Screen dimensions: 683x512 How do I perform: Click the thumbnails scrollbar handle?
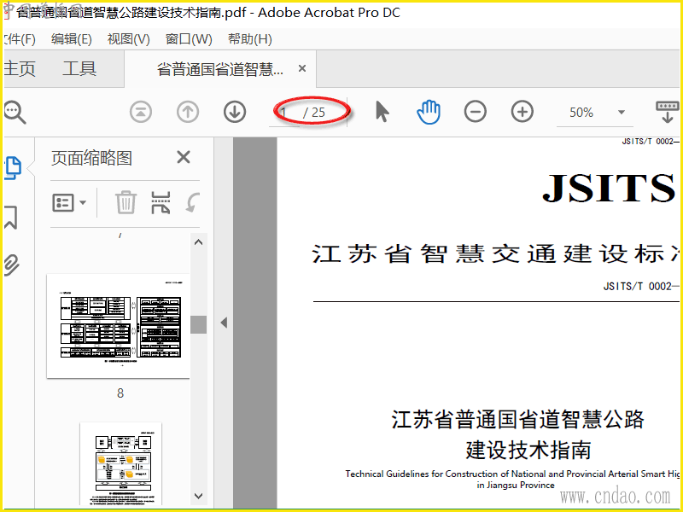[199, 324]
